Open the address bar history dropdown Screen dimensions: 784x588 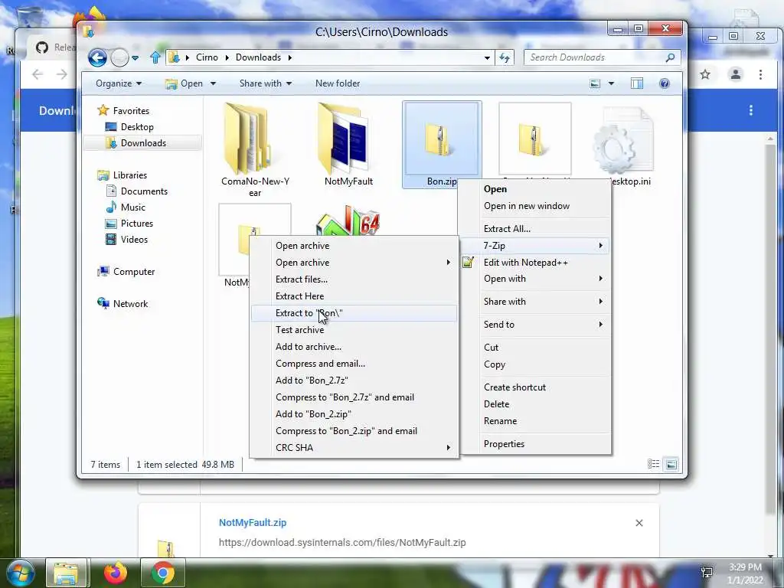click(487, 58)
